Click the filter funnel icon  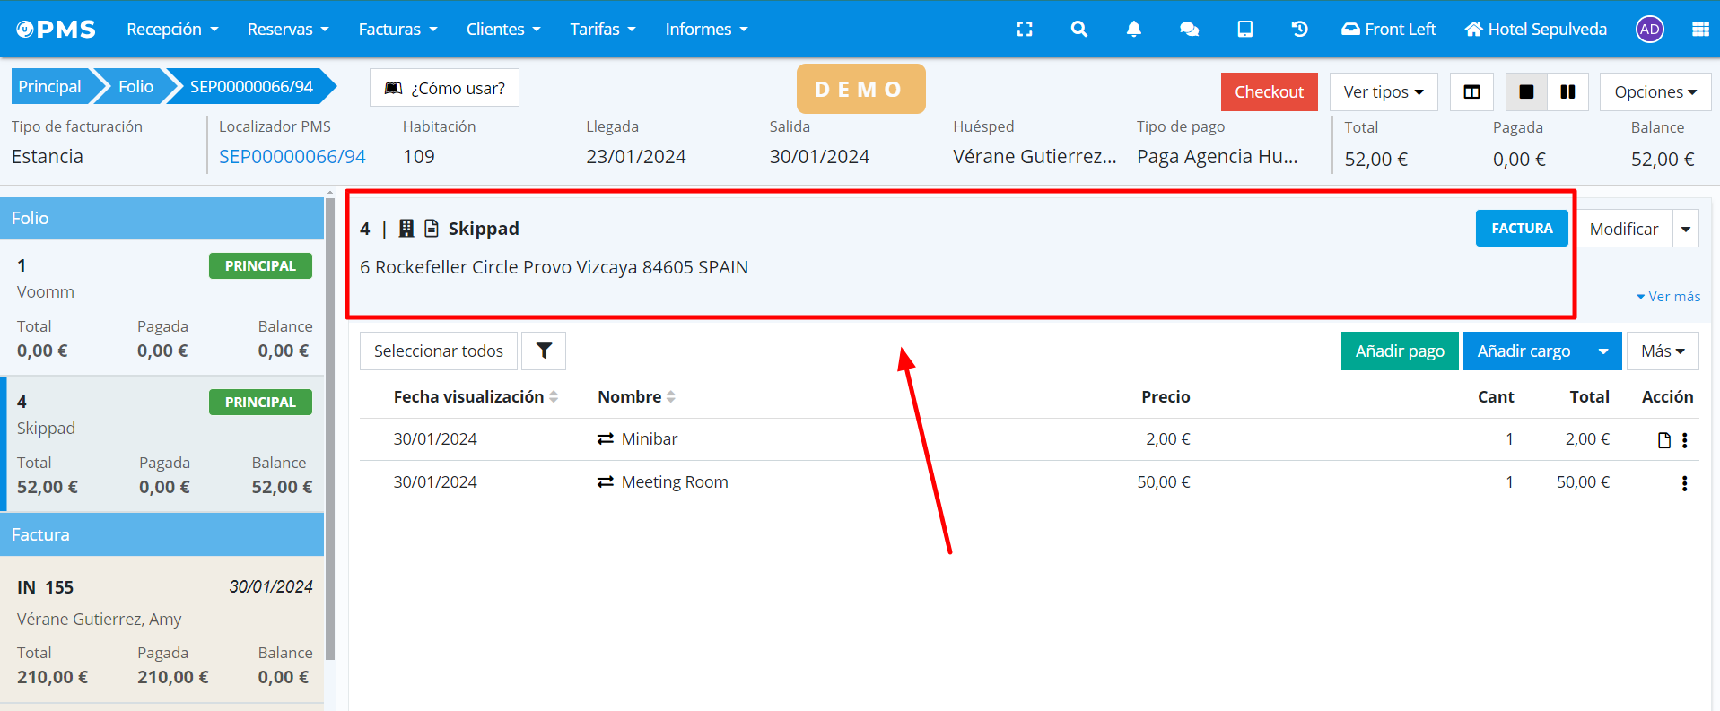544,351
